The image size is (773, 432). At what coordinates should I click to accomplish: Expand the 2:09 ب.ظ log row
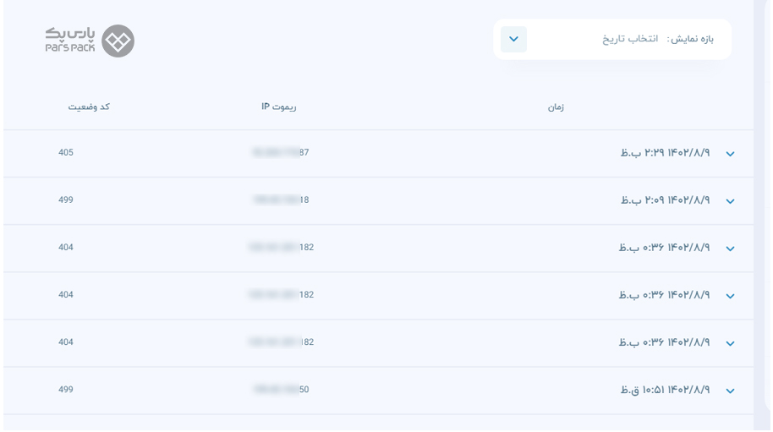tap(730, 201)
